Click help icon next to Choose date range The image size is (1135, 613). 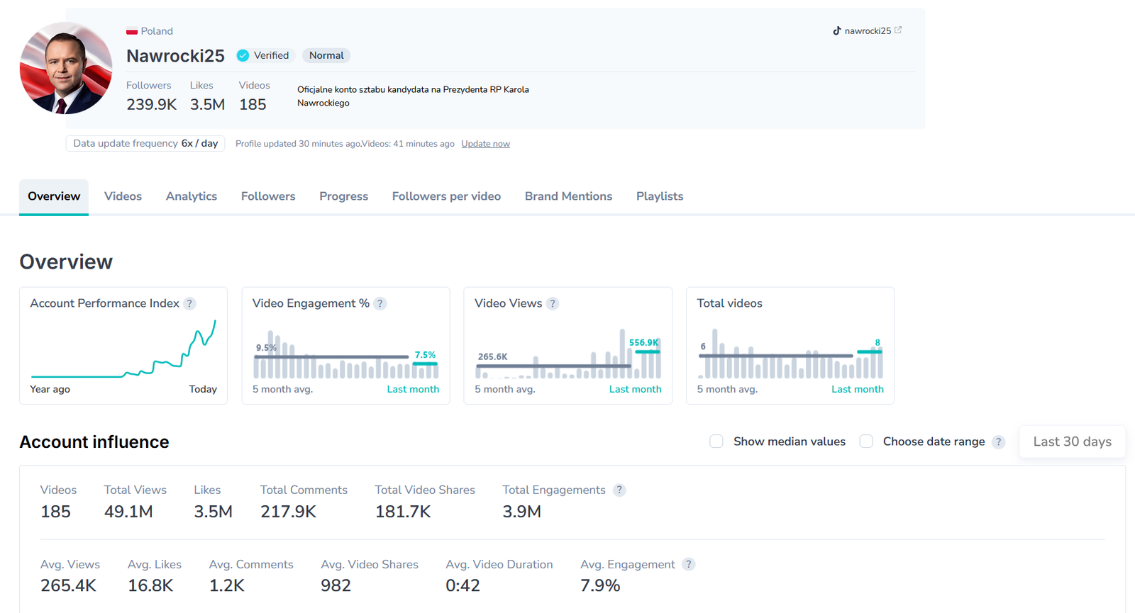[998, 442]
